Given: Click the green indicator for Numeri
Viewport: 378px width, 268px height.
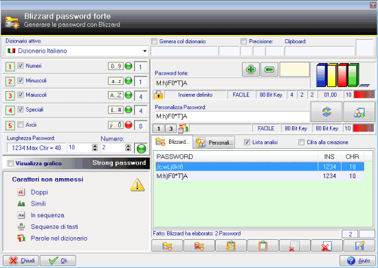Looking at the screenshot, I should click(129, 66).
